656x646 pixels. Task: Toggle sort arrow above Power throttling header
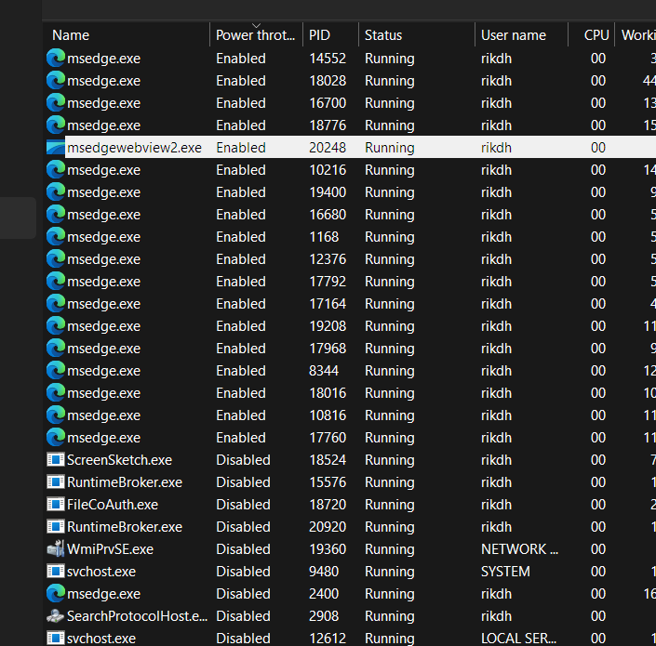click(x=256, y=26)
